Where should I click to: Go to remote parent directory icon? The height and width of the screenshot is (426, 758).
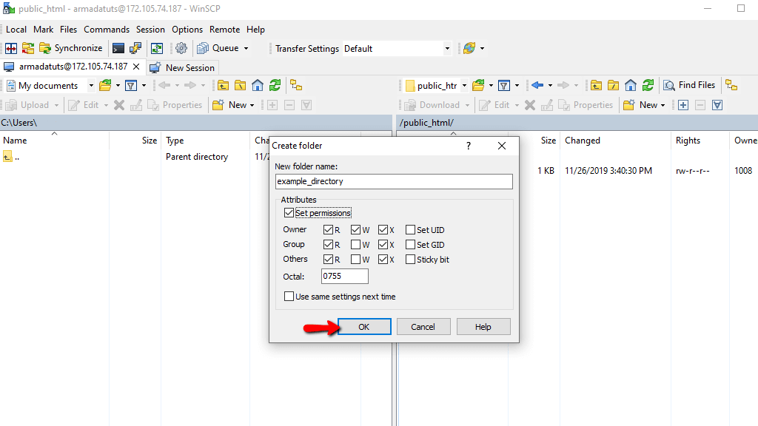(596, 86)
